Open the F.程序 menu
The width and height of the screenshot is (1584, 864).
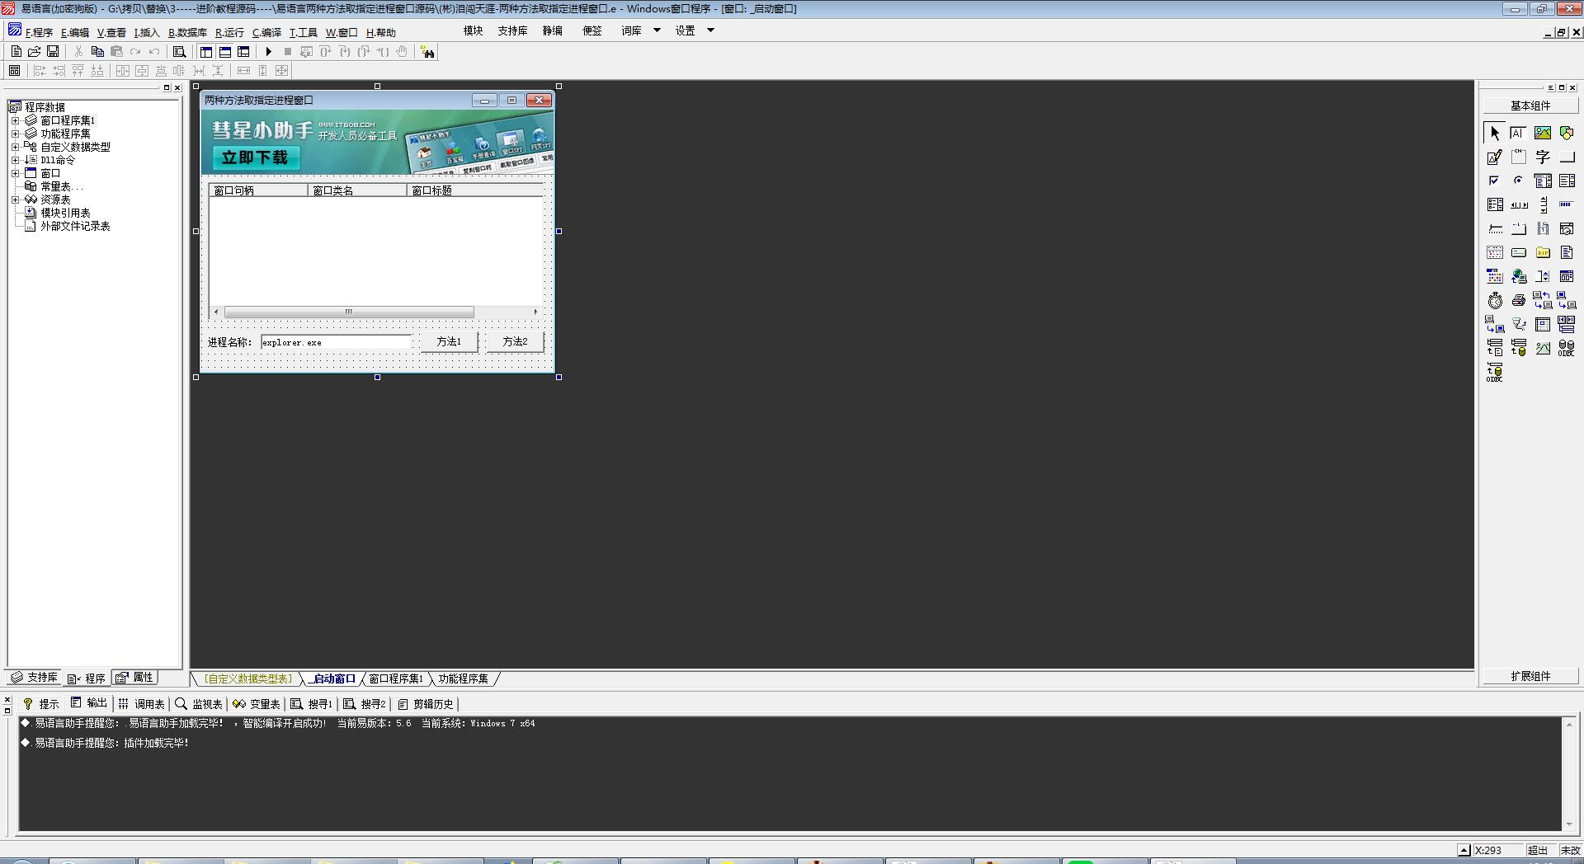click(39, 32)
